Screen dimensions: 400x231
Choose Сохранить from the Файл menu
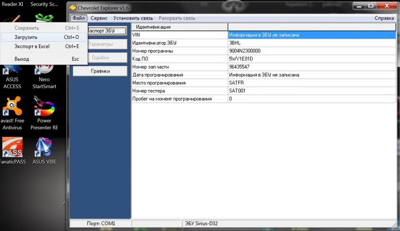pyautogui.click(x=44, y=28)
